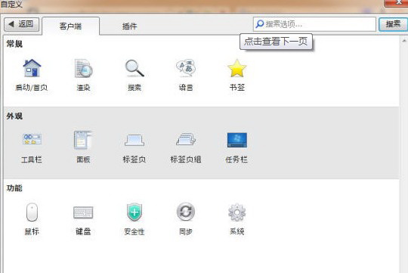Click the 安全性 label text
Screen dimensions: 408x273
point(134,231)
